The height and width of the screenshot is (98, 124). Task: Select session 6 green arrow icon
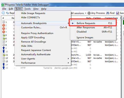coord(4,38)
